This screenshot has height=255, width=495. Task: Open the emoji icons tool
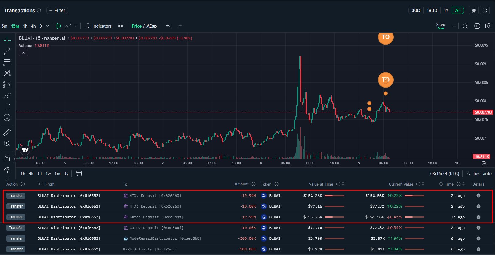tap(7, 118)
